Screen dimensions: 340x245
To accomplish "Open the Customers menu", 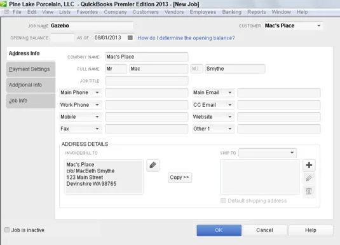I will (146, 12).
